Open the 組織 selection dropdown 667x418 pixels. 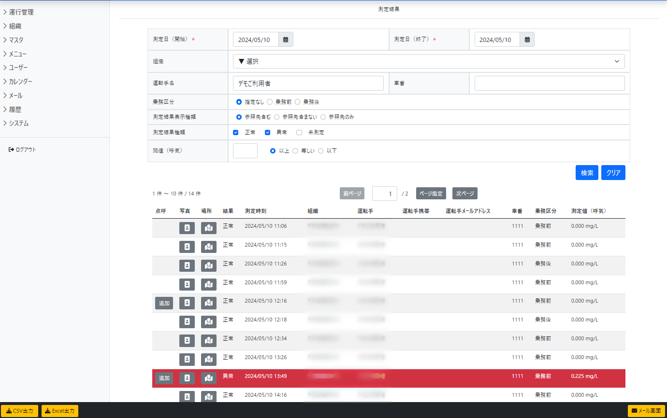pyautogui.click(x=428, y=61)
